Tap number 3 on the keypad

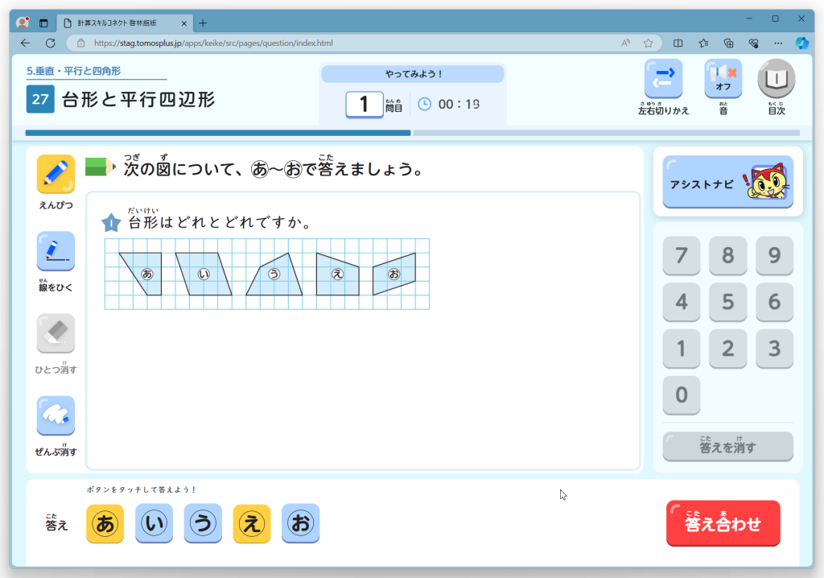(x=775, y=349)
